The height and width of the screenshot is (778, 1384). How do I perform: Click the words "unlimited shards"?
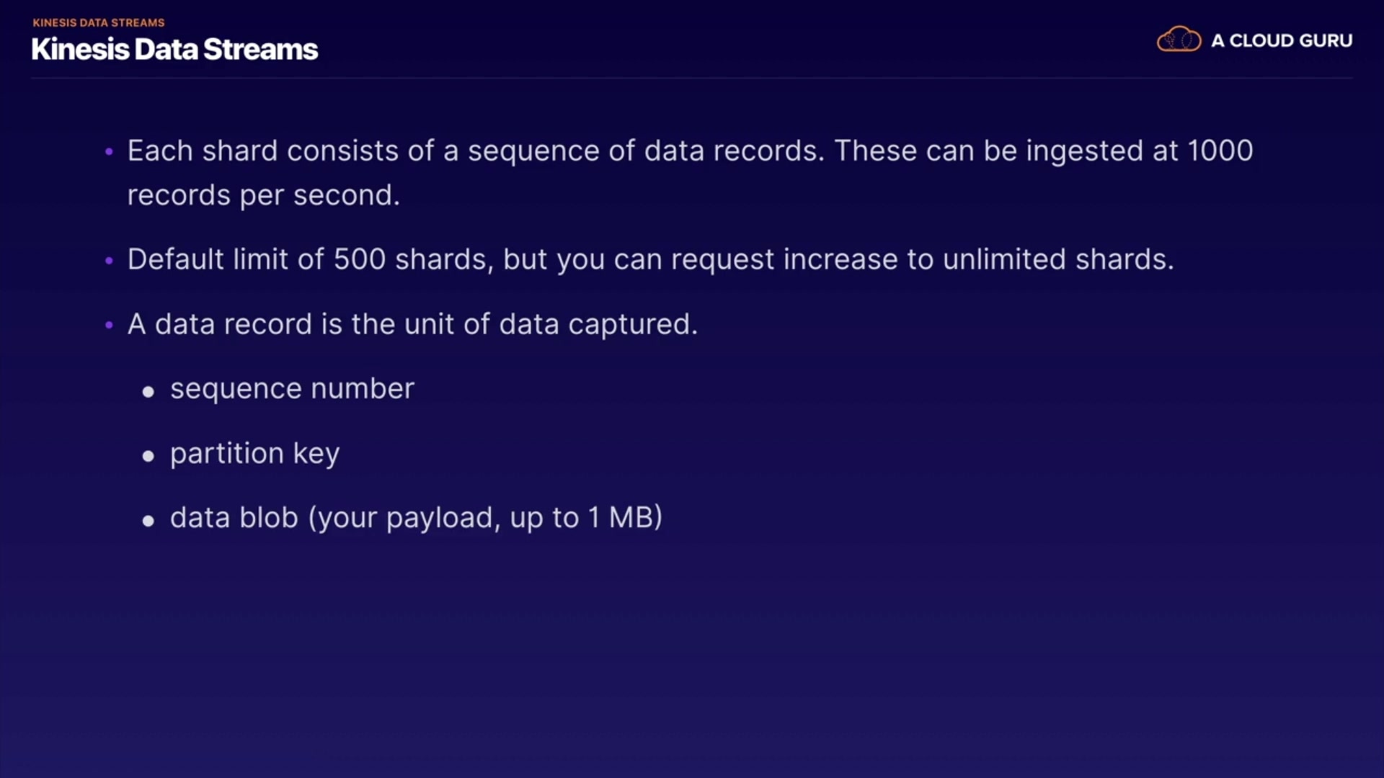coord(1057,259)
